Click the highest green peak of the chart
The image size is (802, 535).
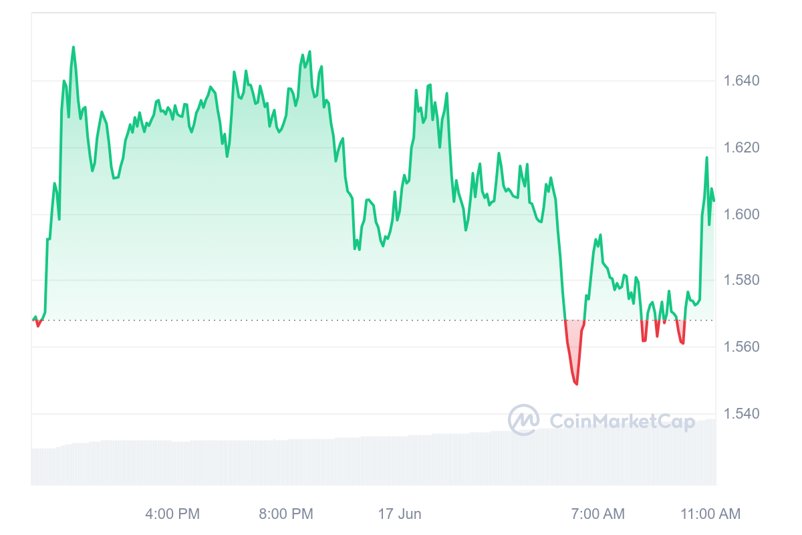[x=74, y=47]
